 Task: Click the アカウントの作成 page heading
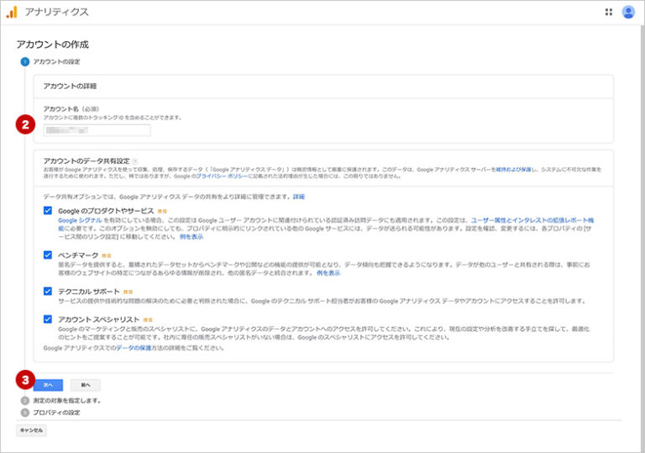pyautogui.click(x=53, y=45)
